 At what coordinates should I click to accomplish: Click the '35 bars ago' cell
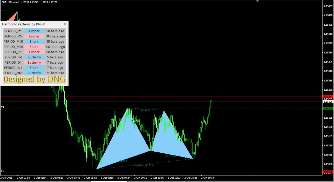pos(55,42)
